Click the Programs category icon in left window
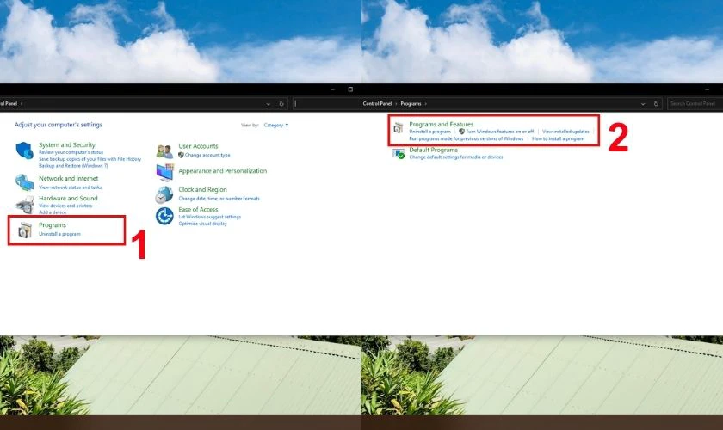The image size is (723, 430). click(x=25, y=230)
